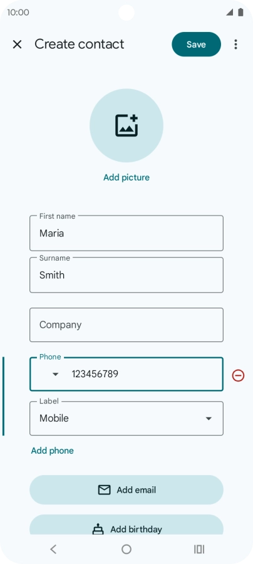This screenshot has height=564, width=253.
Task: Edit the First name field containing Maria
Action: (126, 233)
